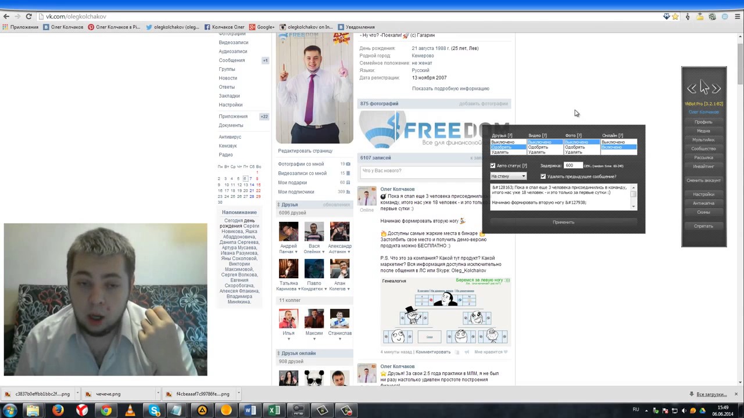Click the Применить button
This screenshot has height=418, width=744.
tap(563, 222)
